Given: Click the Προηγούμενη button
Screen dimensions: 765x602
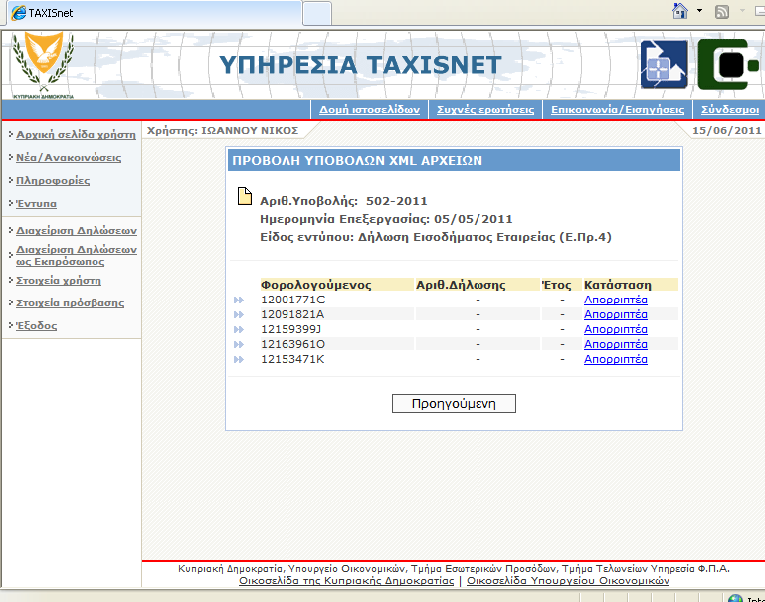Looking at the screenshot, I should point(454,403).
